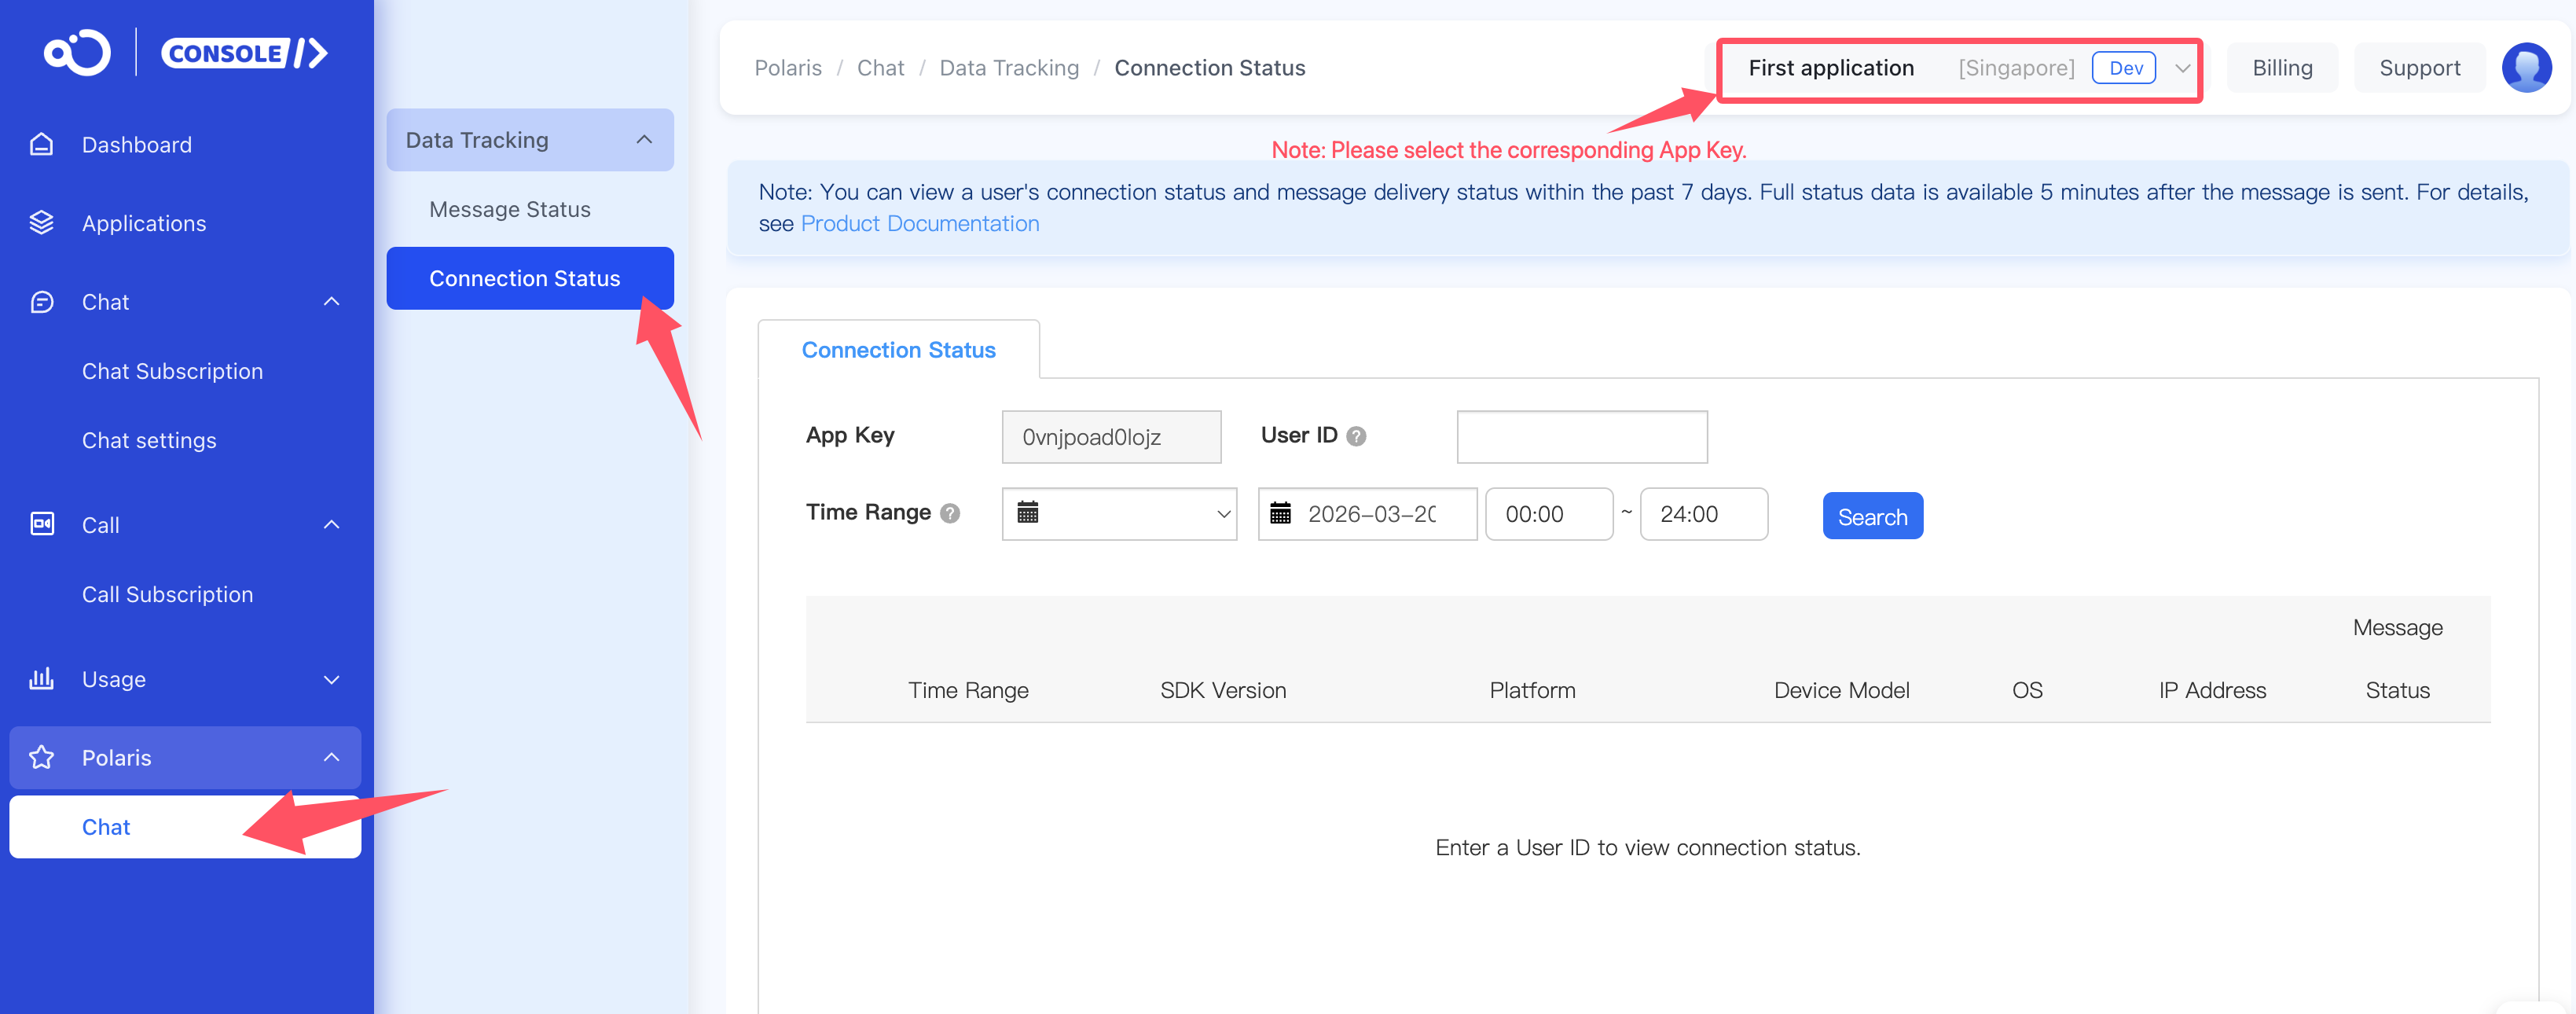Screen dimensions: 2576x1014
Task: Open the Product Documentation link
Action: [x=919, y=224]
